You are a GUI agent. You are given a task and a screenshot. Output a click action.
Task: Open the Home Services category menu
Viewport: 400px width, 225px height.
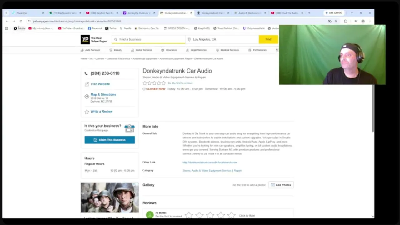(141, 50)
